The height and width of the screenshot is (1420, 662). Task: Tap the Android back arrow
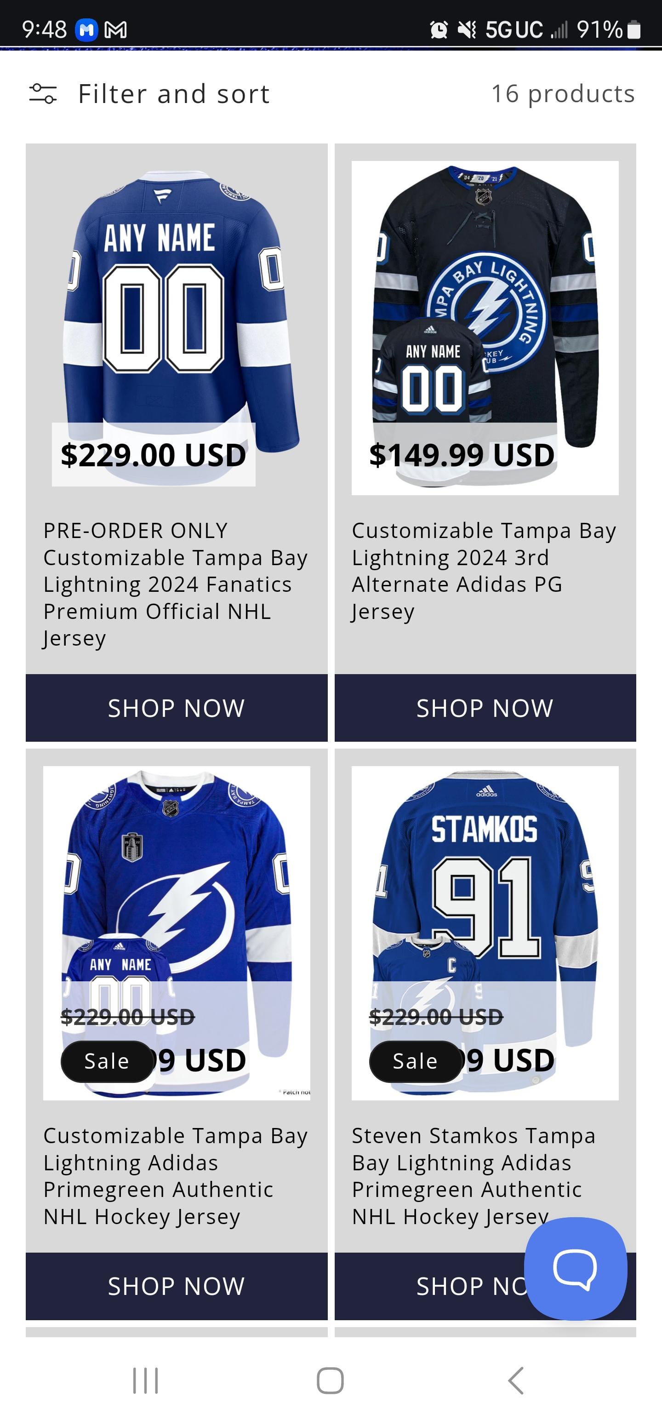pos(516,1381)
